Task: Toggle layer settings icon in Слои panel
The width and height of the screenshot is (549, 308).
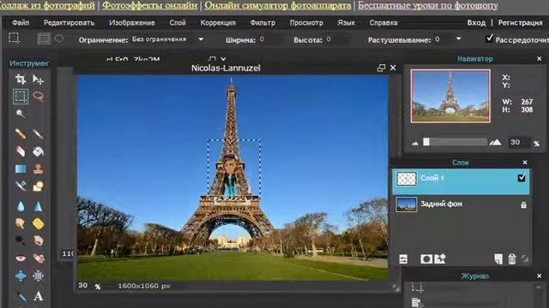Action: [x=403, y=258]
